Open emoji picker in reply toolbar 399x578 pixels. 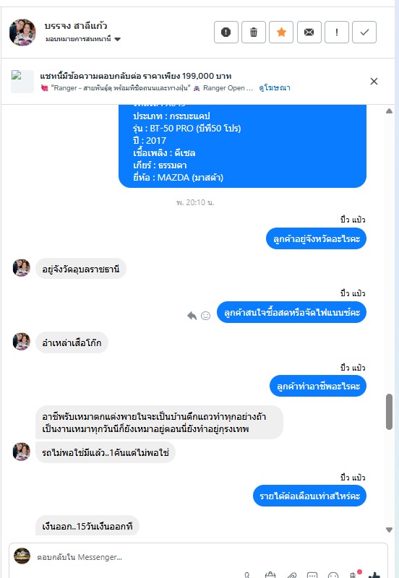tap(333, 575)
